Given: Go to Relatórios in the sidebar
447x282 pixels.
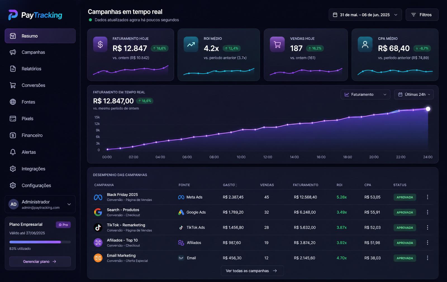Looking at the screenshot, I should [x=40, y=69].
